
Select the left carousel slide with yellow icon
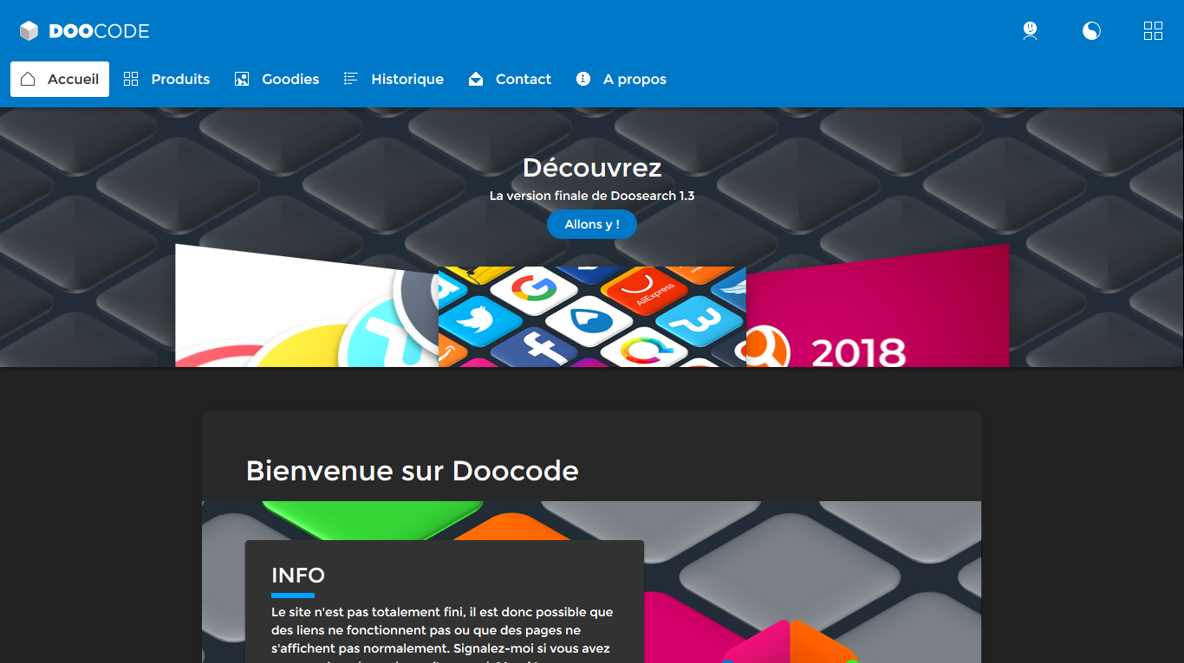click(x=307, y=306)
